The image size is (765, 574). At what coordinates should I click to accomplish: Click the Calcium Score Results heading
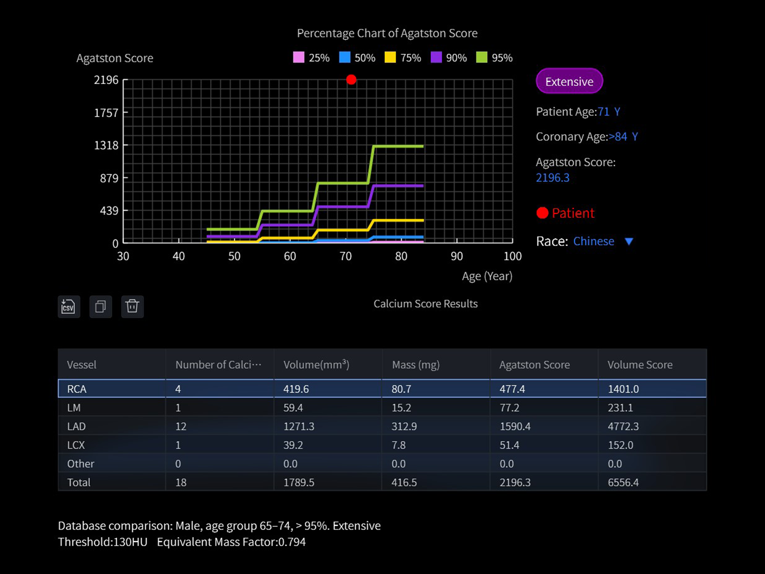tap(426, 304)
